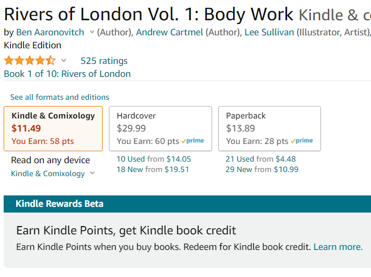Open Ben Aaronovitch author page
Screen dimensions: 371x277
coord(50,32)
